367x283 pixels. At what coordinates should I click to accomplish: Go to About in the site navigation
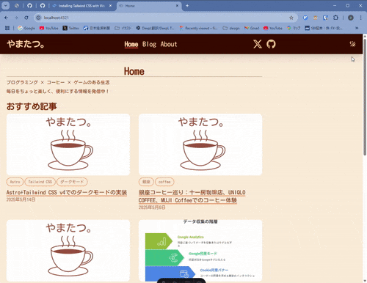click(x=169, y=44)
